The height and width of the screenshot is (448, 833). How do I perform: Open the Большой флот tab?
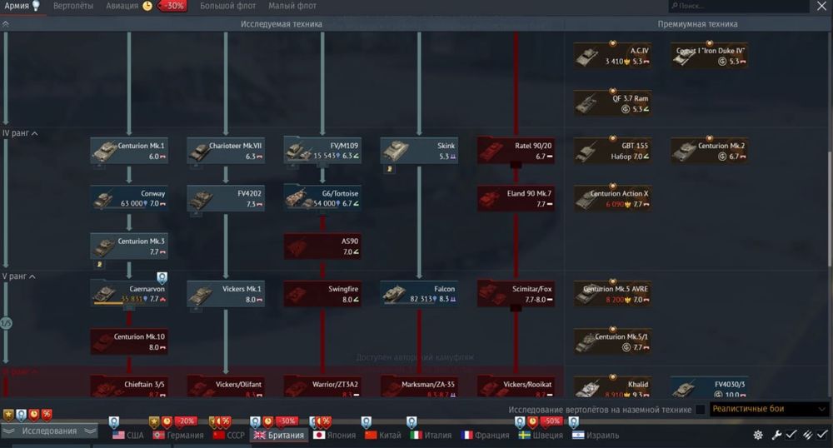pos(227,6)
